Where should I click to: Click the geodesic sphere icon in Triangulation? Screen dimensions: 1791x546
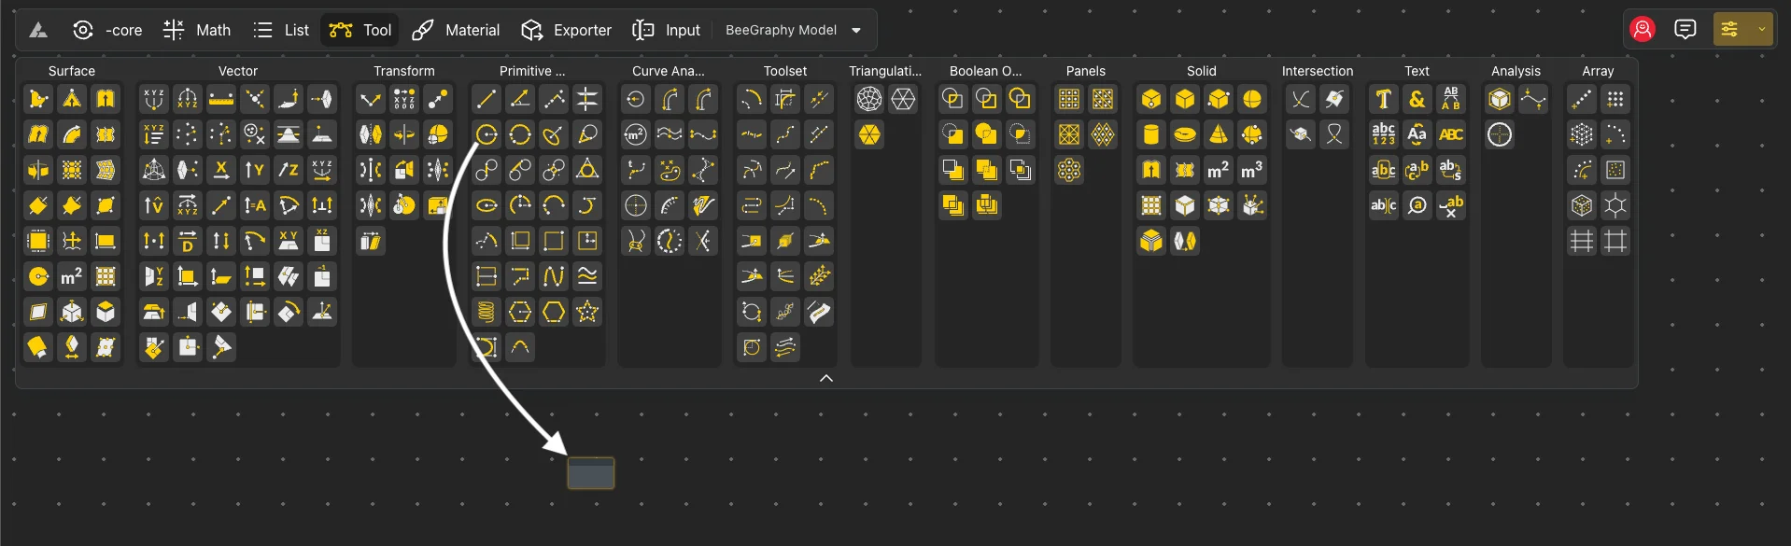[x=869, y=99]
